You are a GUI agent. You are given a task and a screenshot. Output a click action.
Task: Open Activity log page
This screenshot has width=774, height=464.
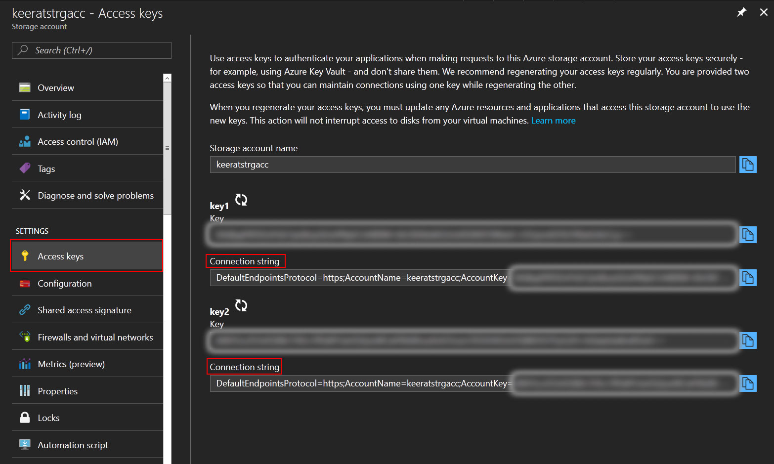tap(87, 115)
